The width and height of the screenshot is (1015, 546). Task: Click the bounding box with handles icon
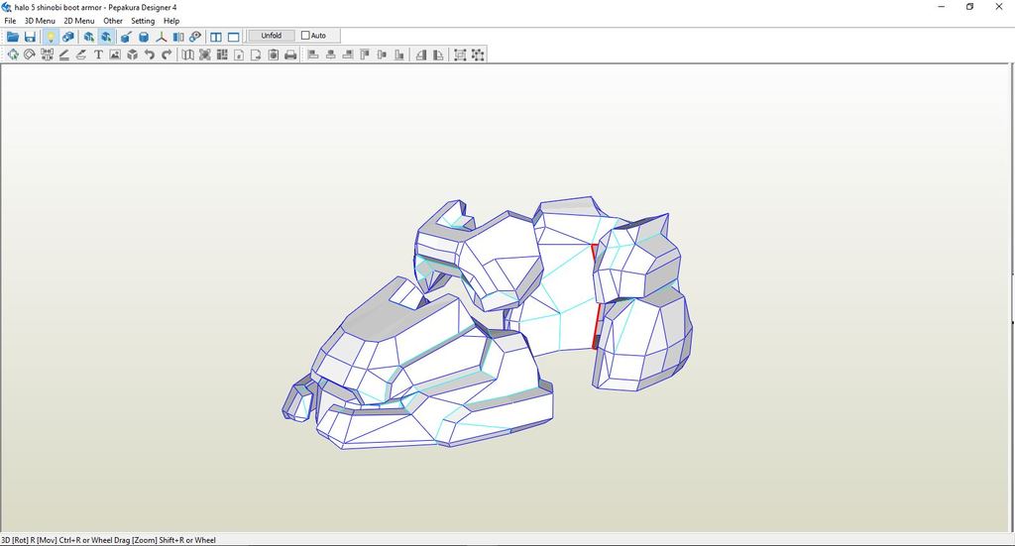[x=460, y=55]
